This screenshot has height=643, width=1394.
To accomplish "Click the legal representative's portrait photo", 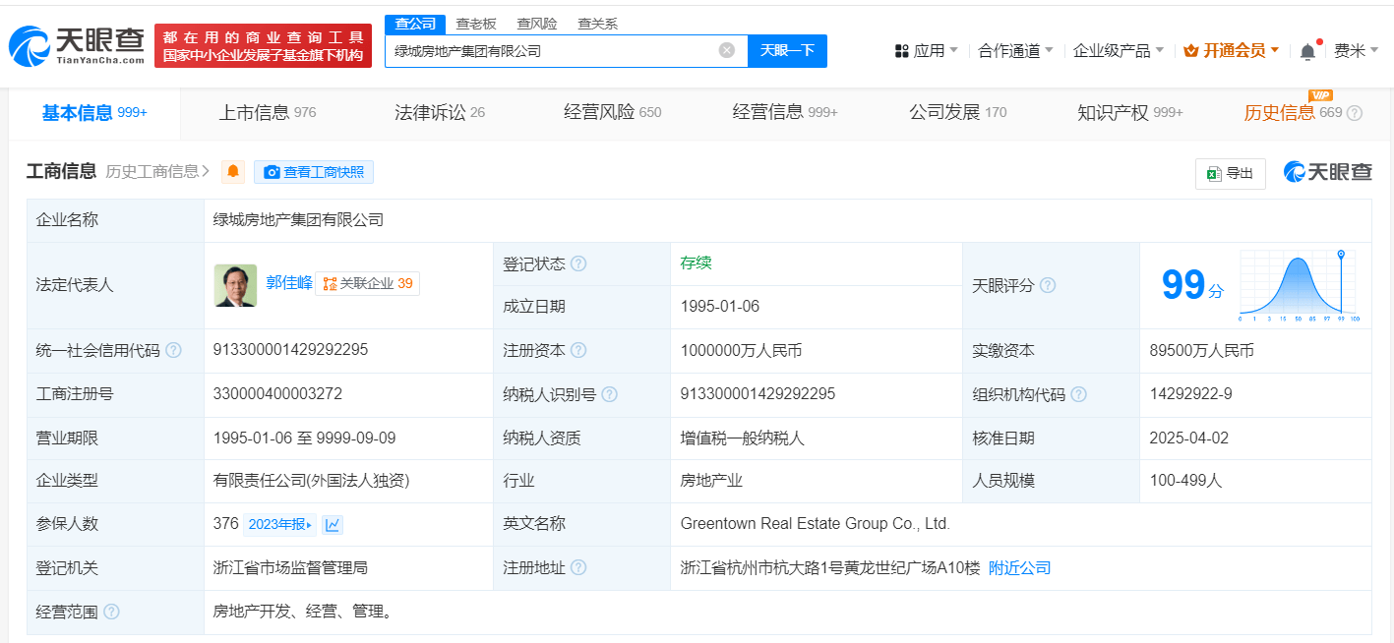I will [x=235, y=284].
